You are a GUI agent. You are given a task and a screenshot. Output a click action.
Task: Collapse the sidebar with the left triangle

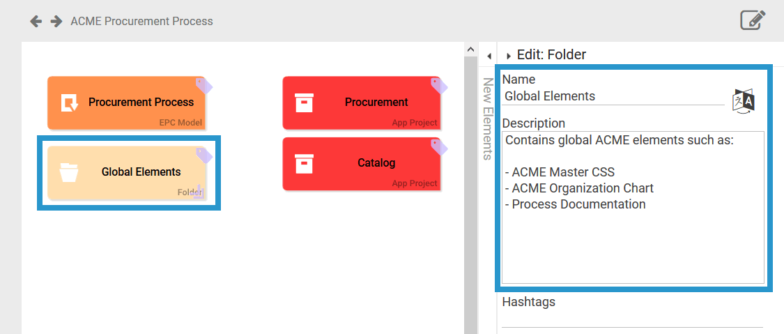(x=489, y=56)
